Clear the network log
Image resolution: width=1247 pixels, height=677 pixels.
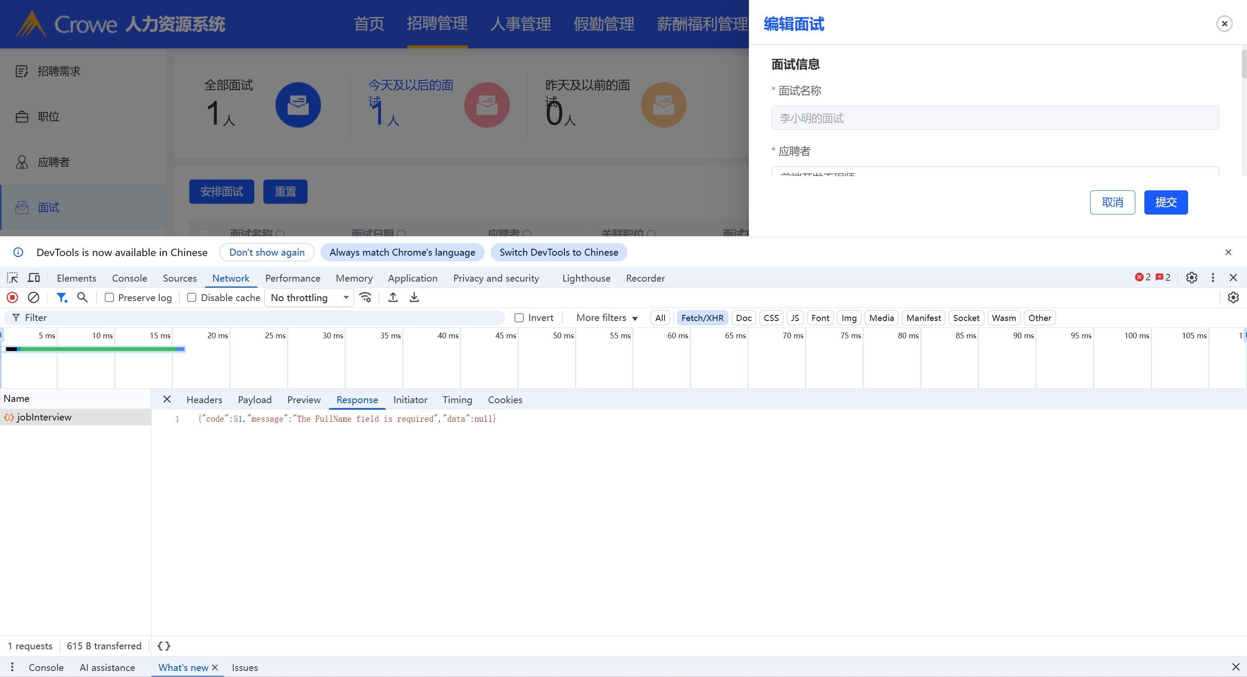[33, 297]
